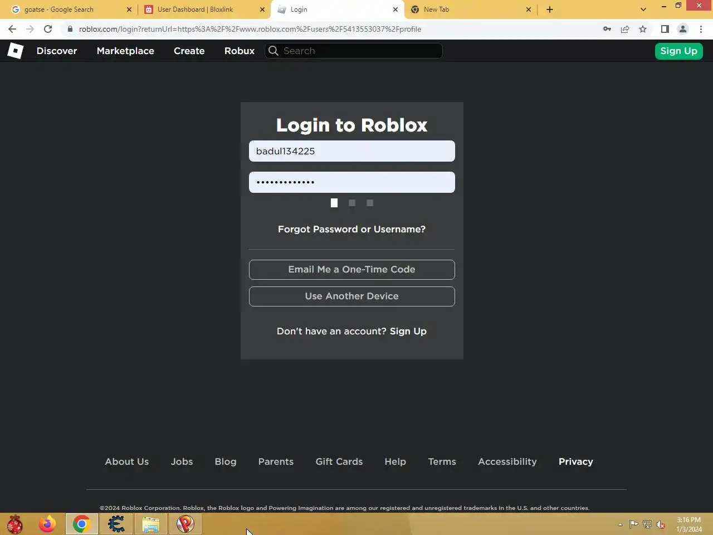
Task: Open Gift Cards footer link
Action: click(x=339, y=461)
